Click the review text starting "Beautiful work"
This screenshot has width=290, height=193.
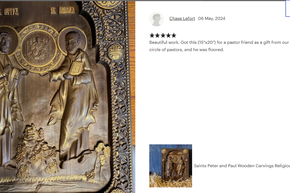point(219,42)
